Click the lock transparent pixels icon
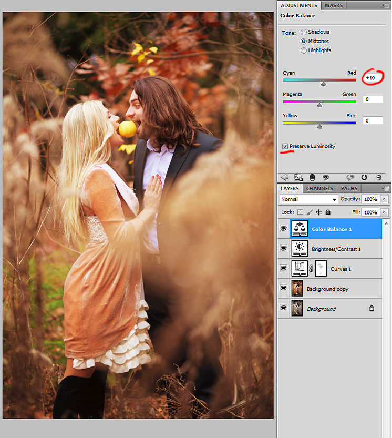 coord(300,212)
